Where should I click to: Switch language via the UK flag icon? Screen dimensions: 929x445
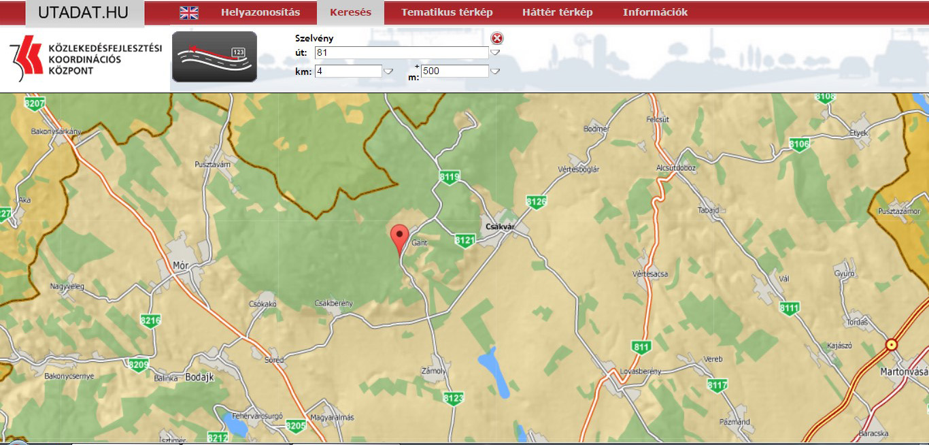pyautogui.click(x=188, y=12)
